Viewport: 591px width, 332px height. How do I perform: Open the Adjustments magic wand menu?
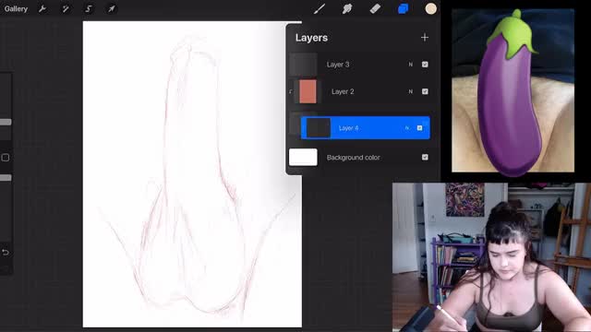click(66, 8)
